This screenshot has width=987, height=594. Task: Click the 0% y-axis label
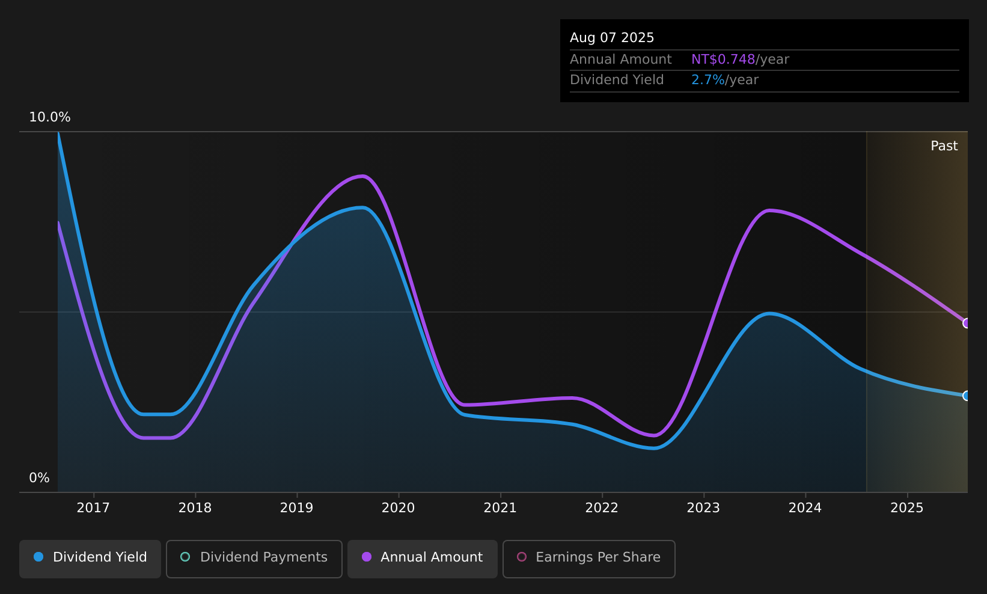(39, 478)
